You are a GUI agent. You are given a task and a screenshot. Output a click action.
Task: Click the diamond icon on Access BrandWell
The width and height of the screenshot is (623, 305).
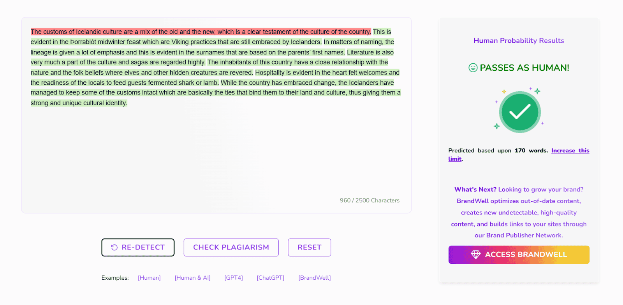[475, 254]
